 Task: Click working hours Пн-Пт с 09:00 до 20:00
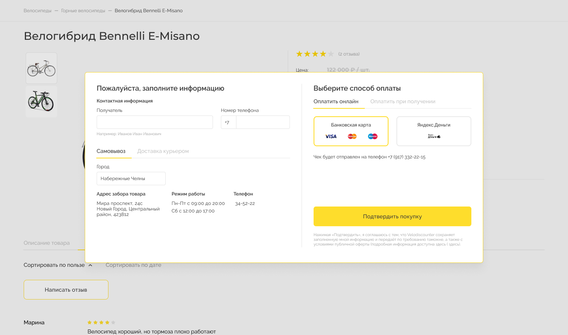pyautogui.click(x=198, y=204)
